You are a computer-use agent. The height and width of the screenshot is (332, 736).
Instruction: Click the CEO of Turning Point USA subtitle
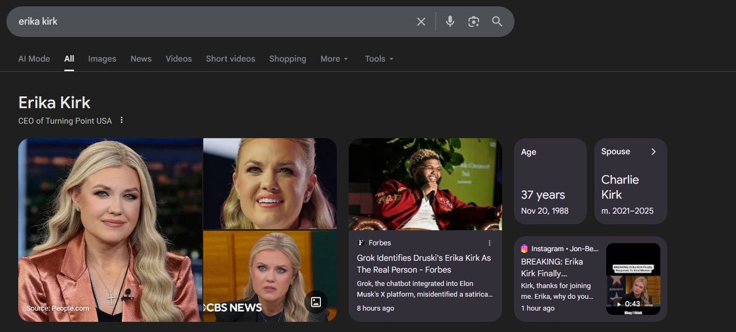click(x=65, y=121)
